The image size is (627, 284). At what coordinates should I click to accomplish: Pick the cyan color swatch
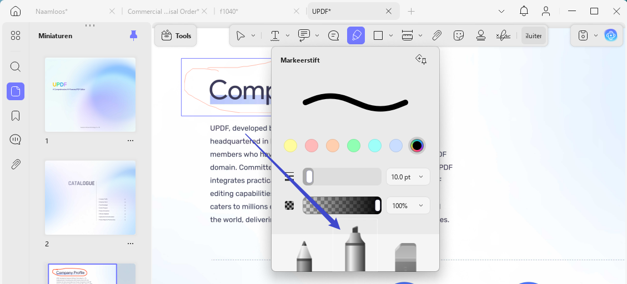coord(375,146)
